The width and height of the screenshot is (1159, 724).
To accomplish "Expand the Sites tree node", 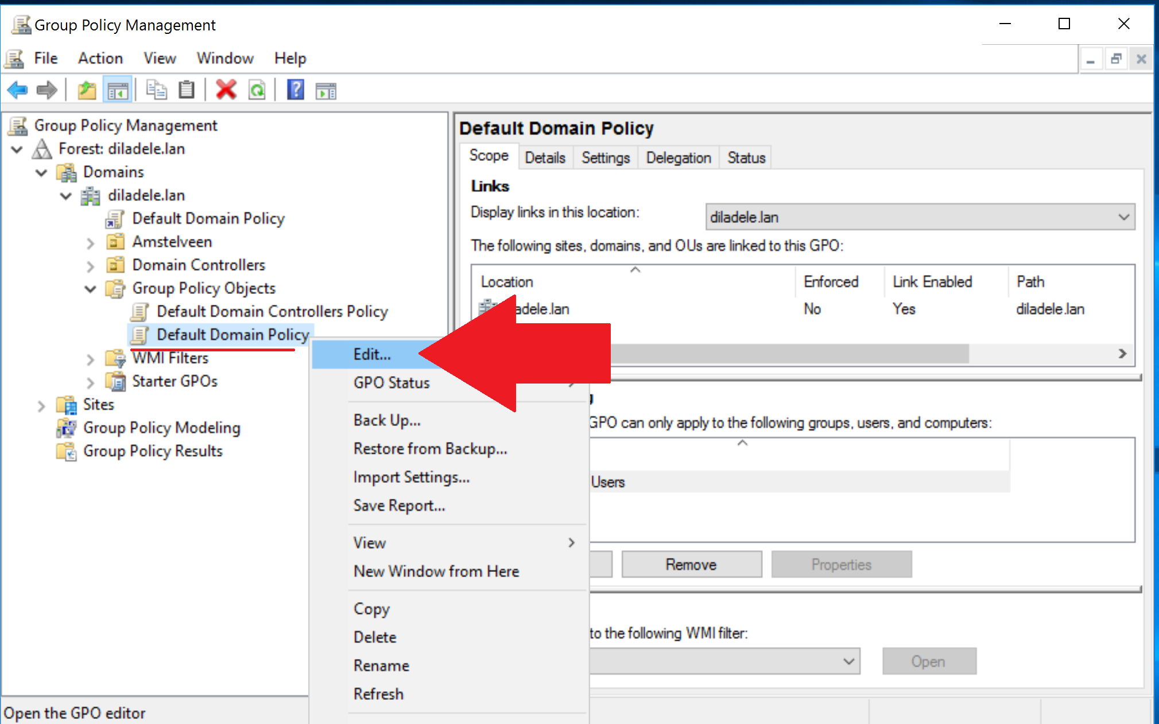I will point(41,406).
